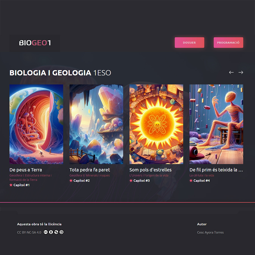
Task: Click the previous carousel left arrow
Action: [231, 72]
